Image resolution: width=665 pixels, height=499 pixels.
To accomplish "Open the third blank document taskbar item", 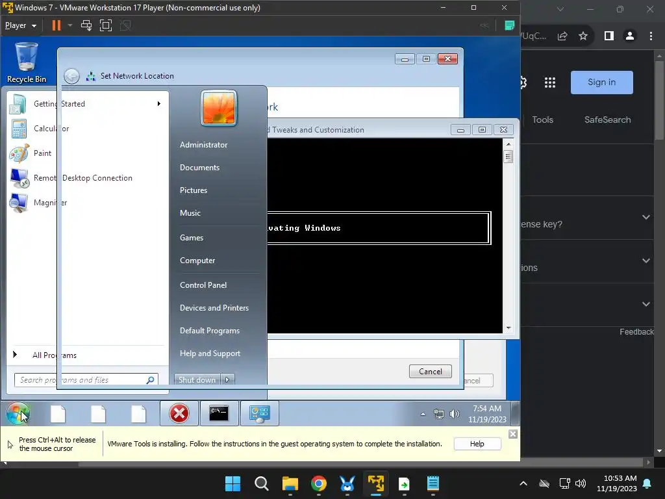I will [x=139, y=414].
